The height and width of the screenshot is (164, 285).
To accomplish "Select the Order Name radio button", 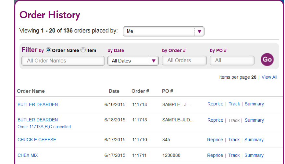I will point(48,50).
